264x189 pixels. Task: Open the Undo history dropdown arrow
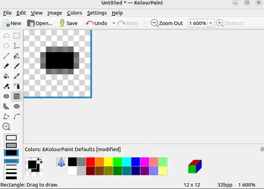tap(114, 23)
